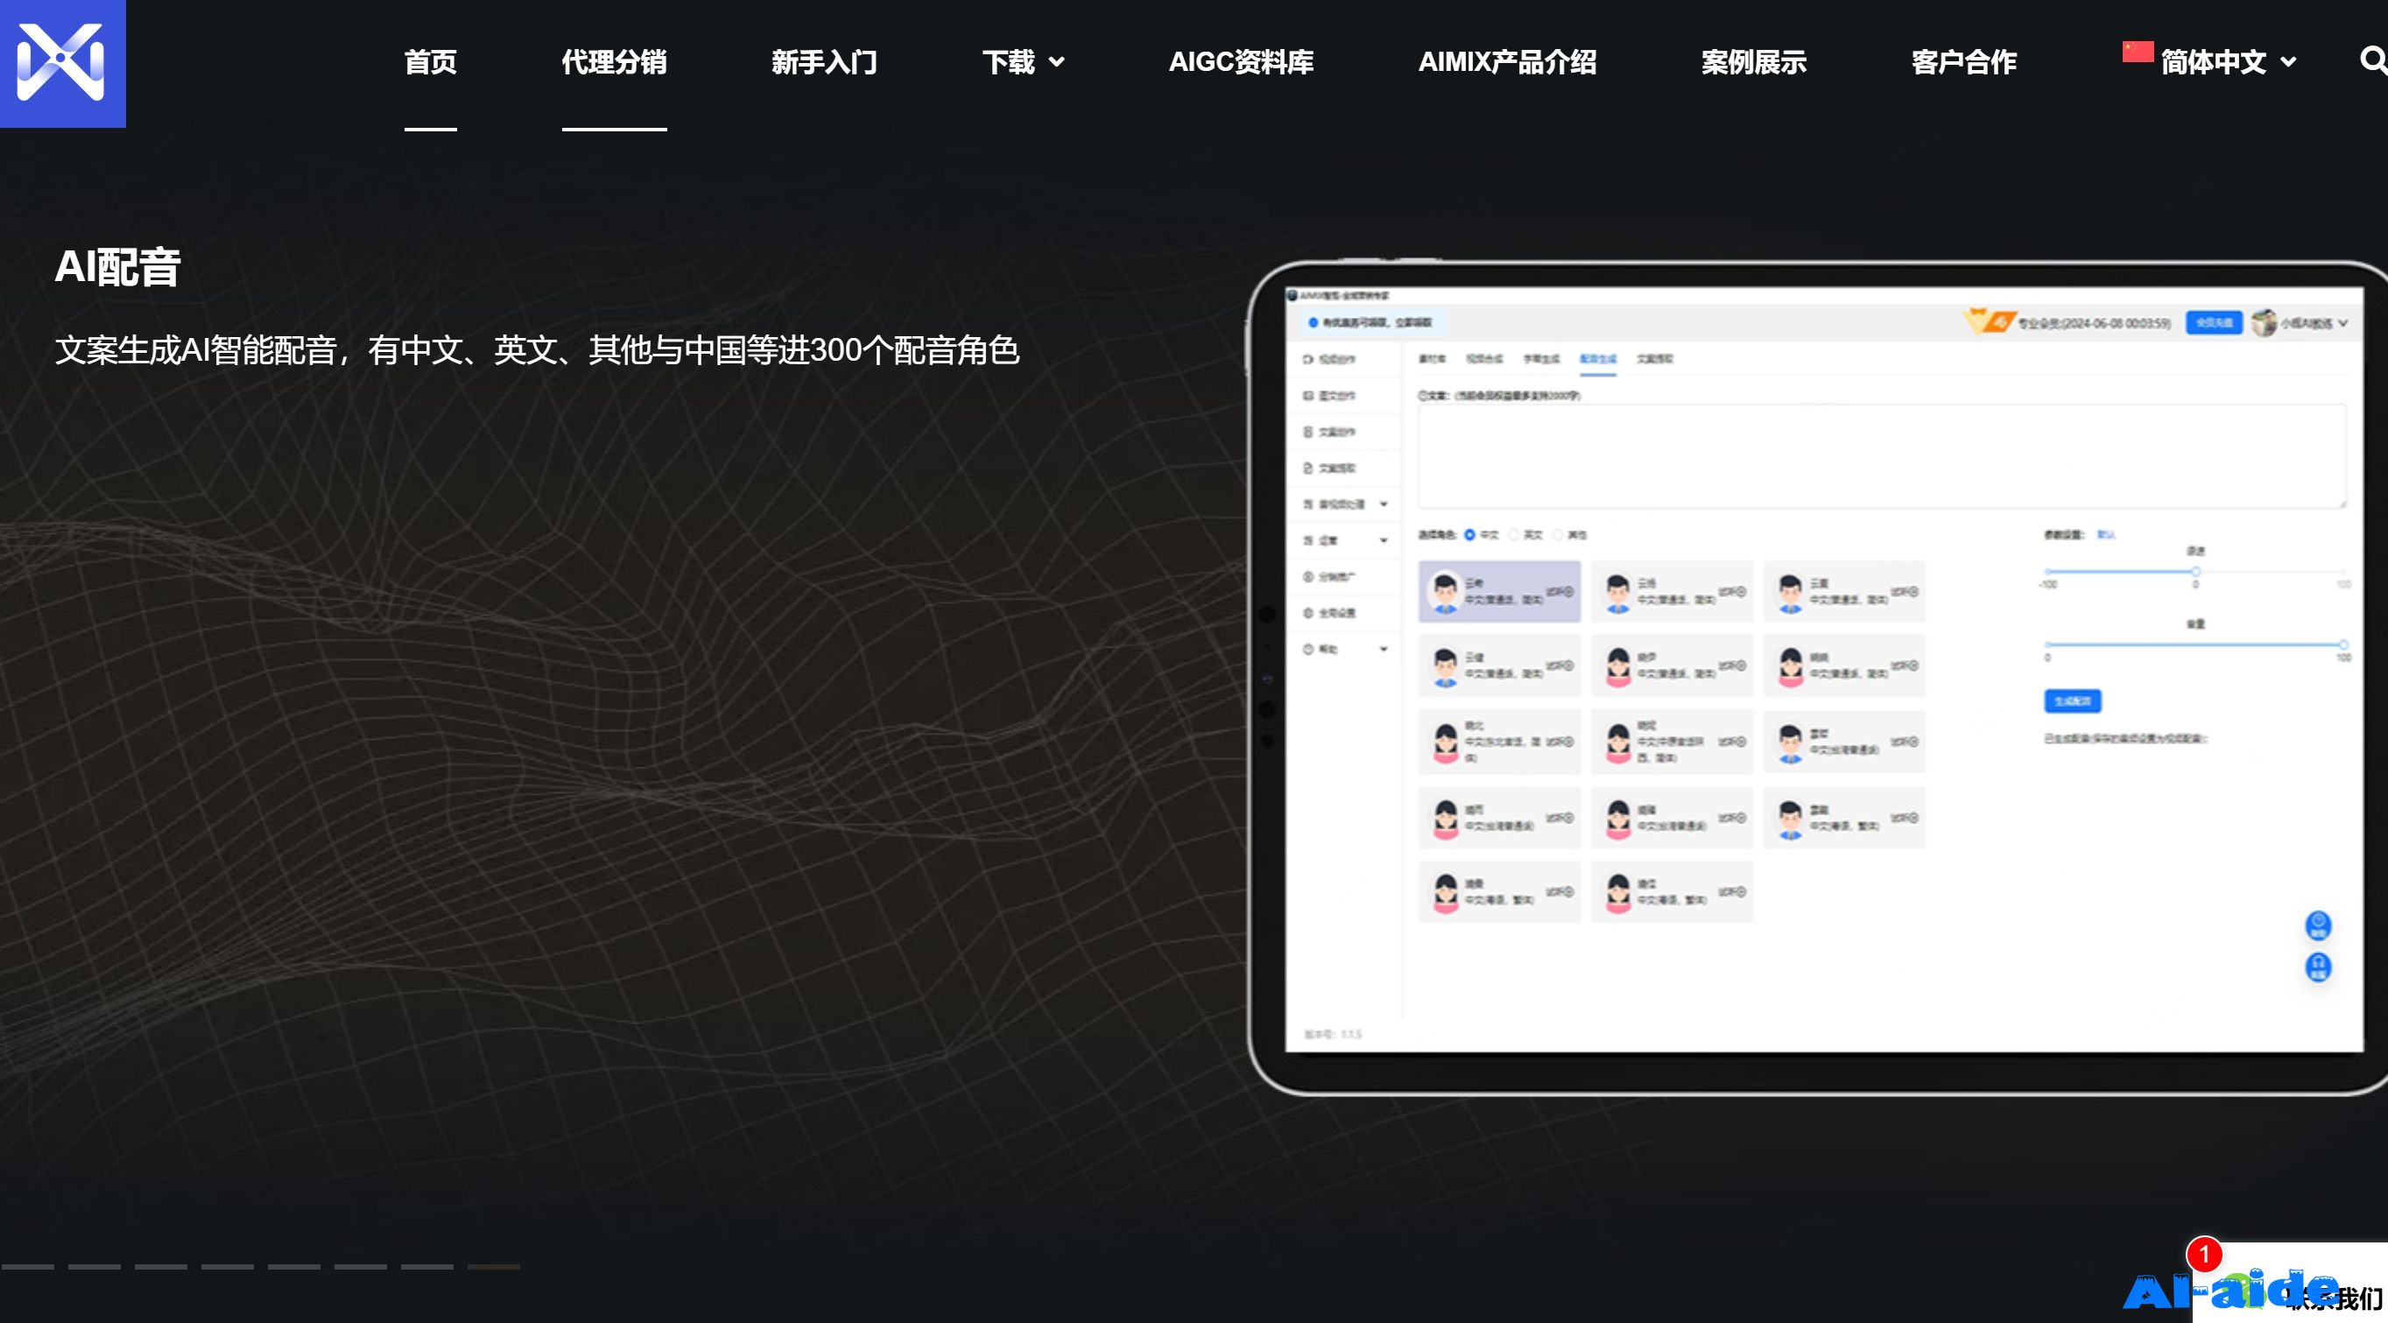Open the 客户合作 navigation item
The height and width of the screenshot is (1323, 2388).
pos(1963,62)
